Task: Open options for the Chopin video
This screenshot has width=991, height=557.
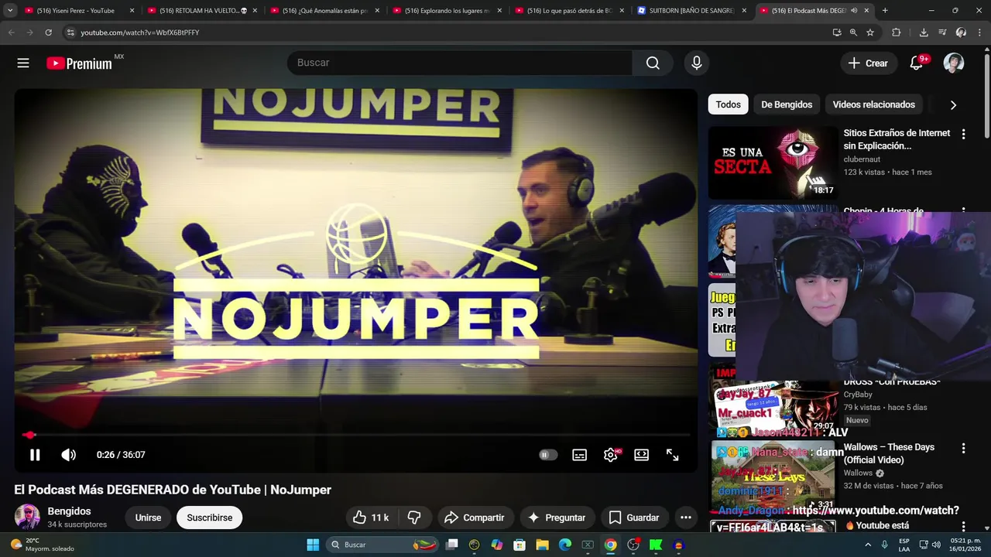Action: click(x=963, y=210)
